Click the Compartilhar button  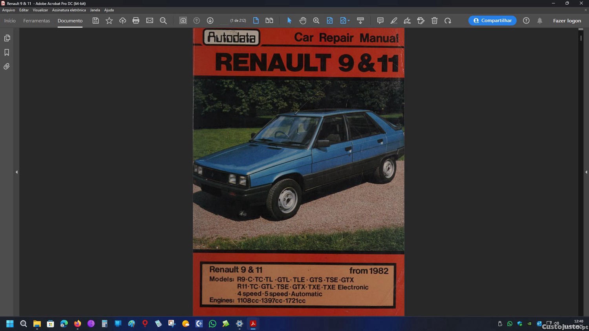click(492, 21)
